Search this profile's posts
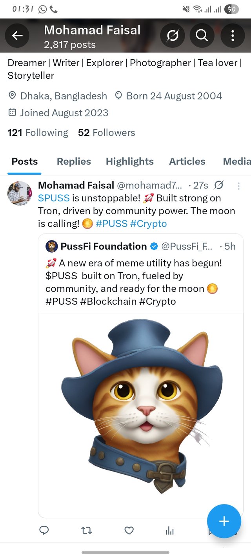 (x=202, y=36)
